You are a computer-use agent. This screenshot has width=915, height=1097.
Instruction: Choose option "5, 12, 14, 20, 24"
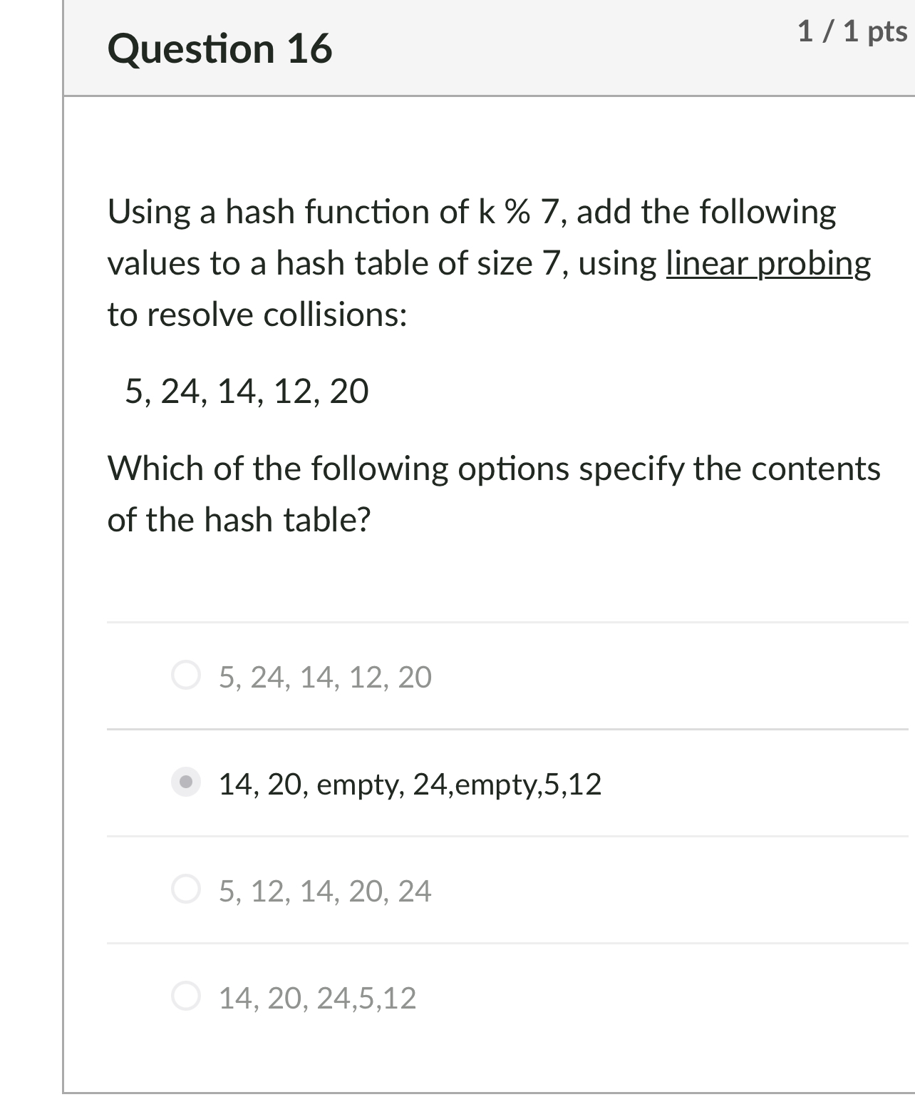click(187, 891)
